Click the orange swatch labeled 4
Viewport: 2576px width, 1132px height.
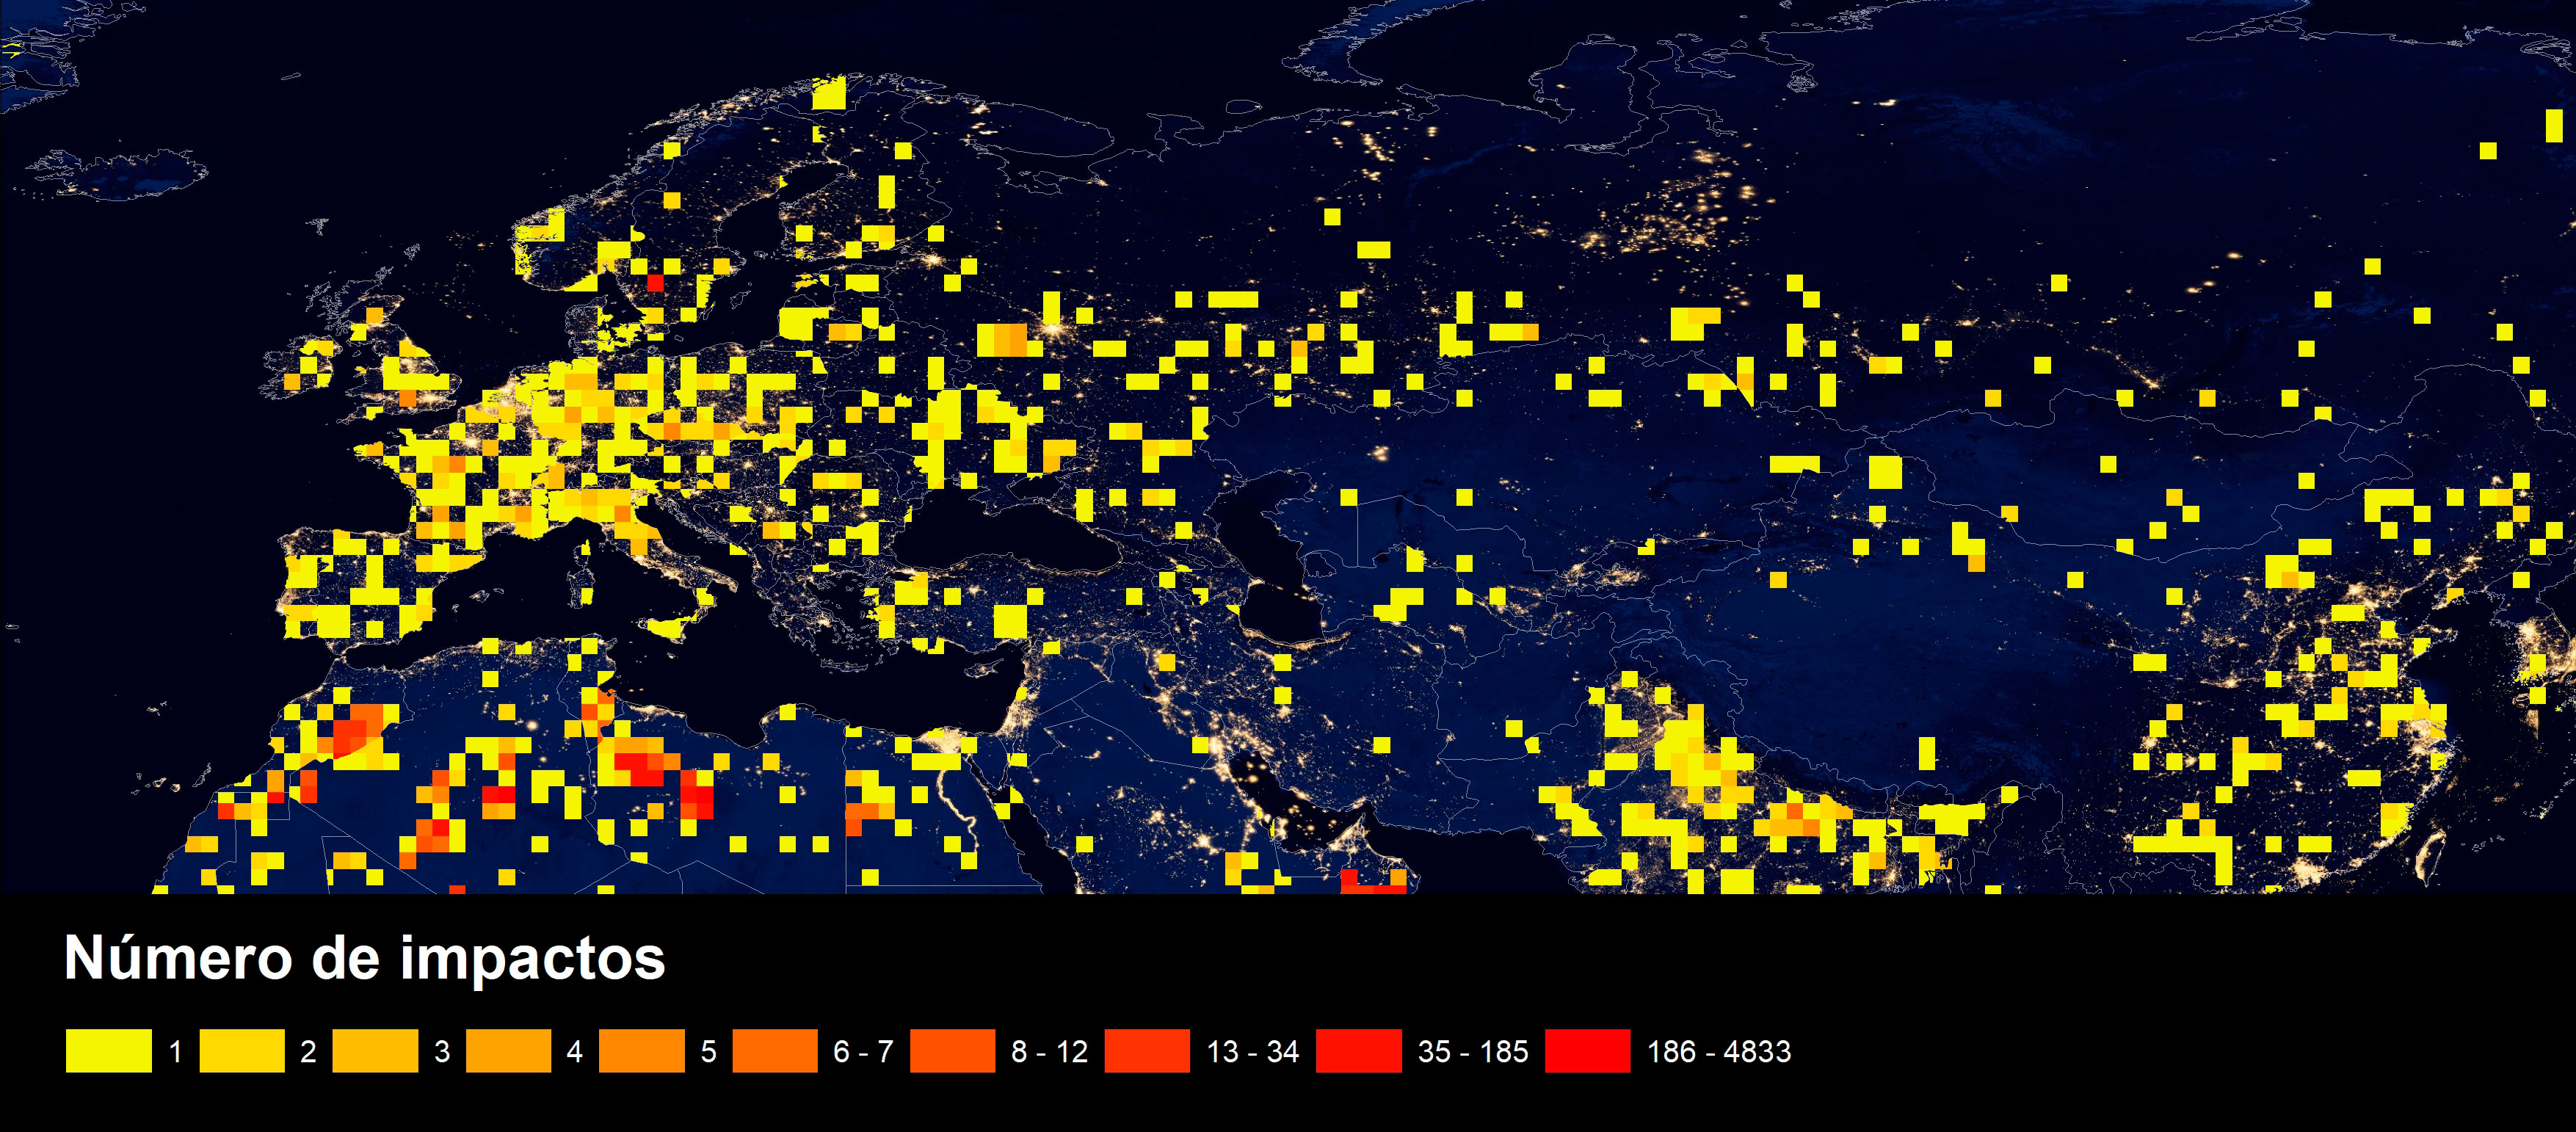click(x=508, y=1051)
